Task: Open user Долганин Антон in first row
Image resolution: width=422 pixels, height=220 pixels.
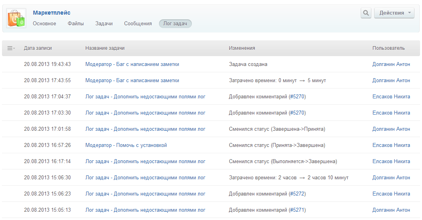Action: (391, 64)
